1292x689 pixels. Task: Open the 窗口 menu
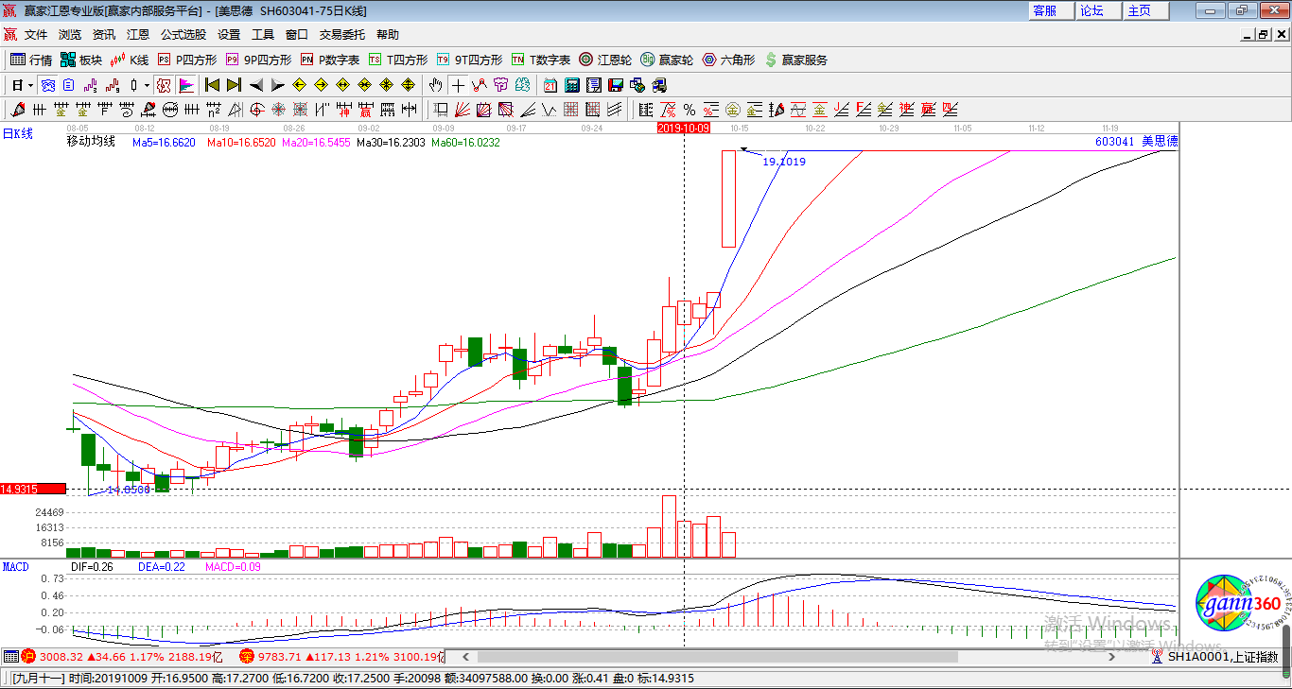click(x=297, y=35)
